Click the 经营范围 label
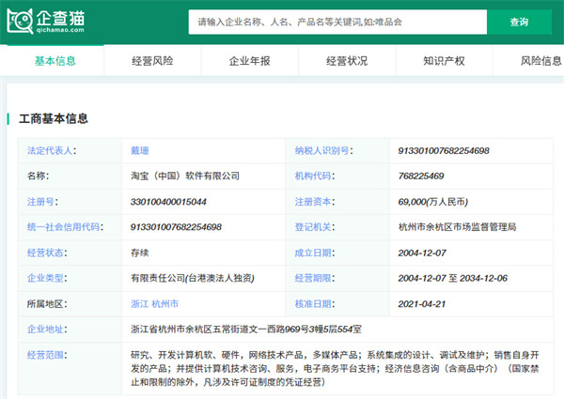The image size is (564, 399). pyautogui.click(x=47, y=355)
